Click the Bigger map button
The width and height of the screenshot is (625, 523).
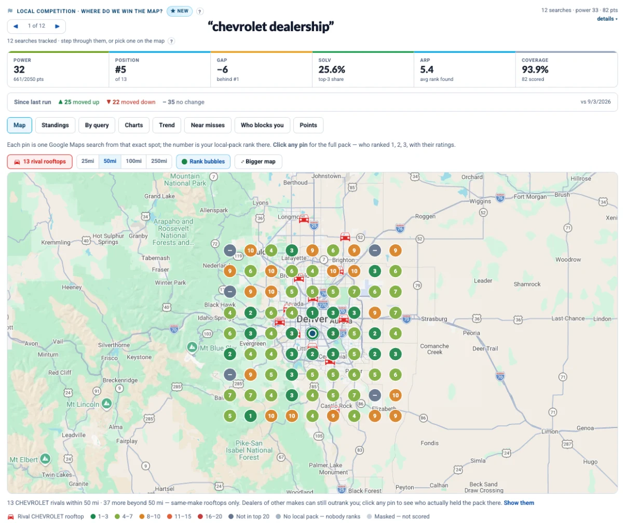coord(258,161)
